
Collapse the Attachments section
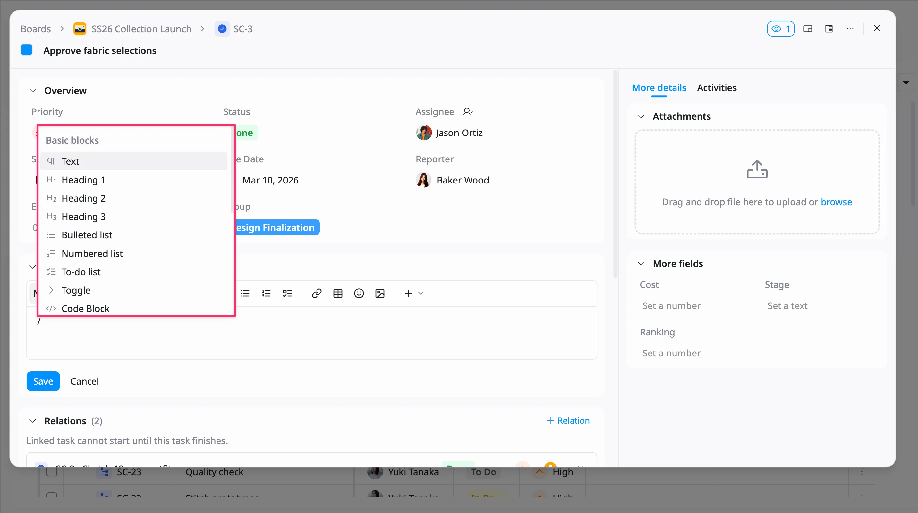pos(641,116)
